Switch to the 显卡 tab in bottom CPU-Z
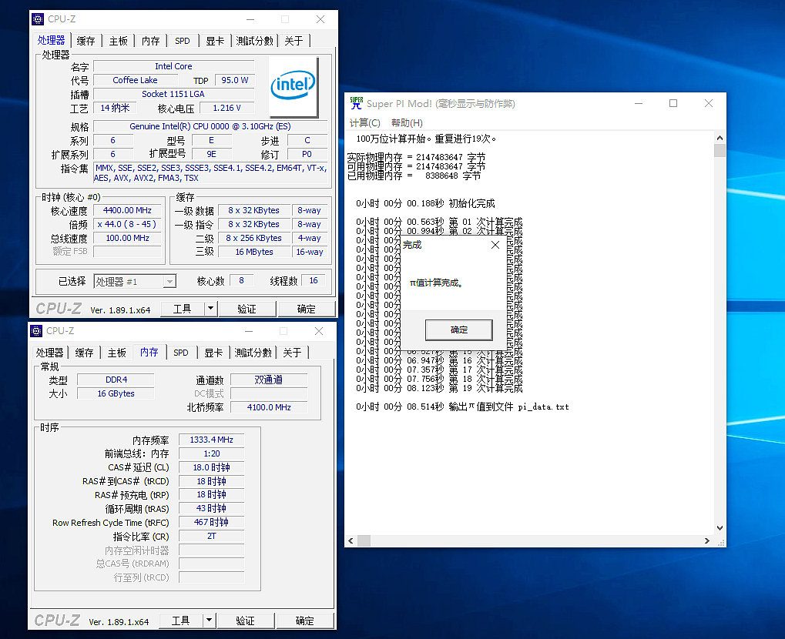The height and width of the screenshot is (639, 785). click(x=214, y=352)
